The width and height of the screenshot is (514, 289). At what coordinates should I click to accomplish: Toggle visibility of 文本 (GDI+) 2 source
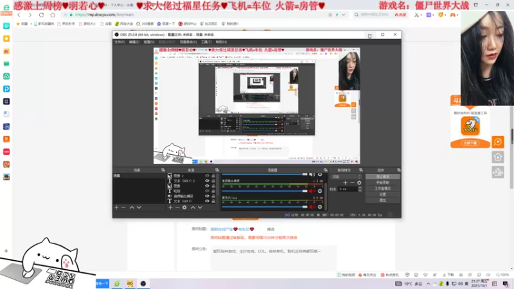(x=207, y=181)
